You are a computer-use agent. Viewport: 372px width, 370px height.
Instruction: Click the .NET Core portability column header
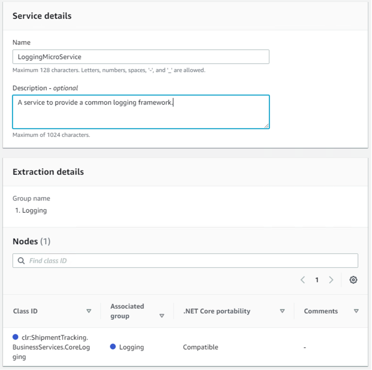click(x=217, y=311)
